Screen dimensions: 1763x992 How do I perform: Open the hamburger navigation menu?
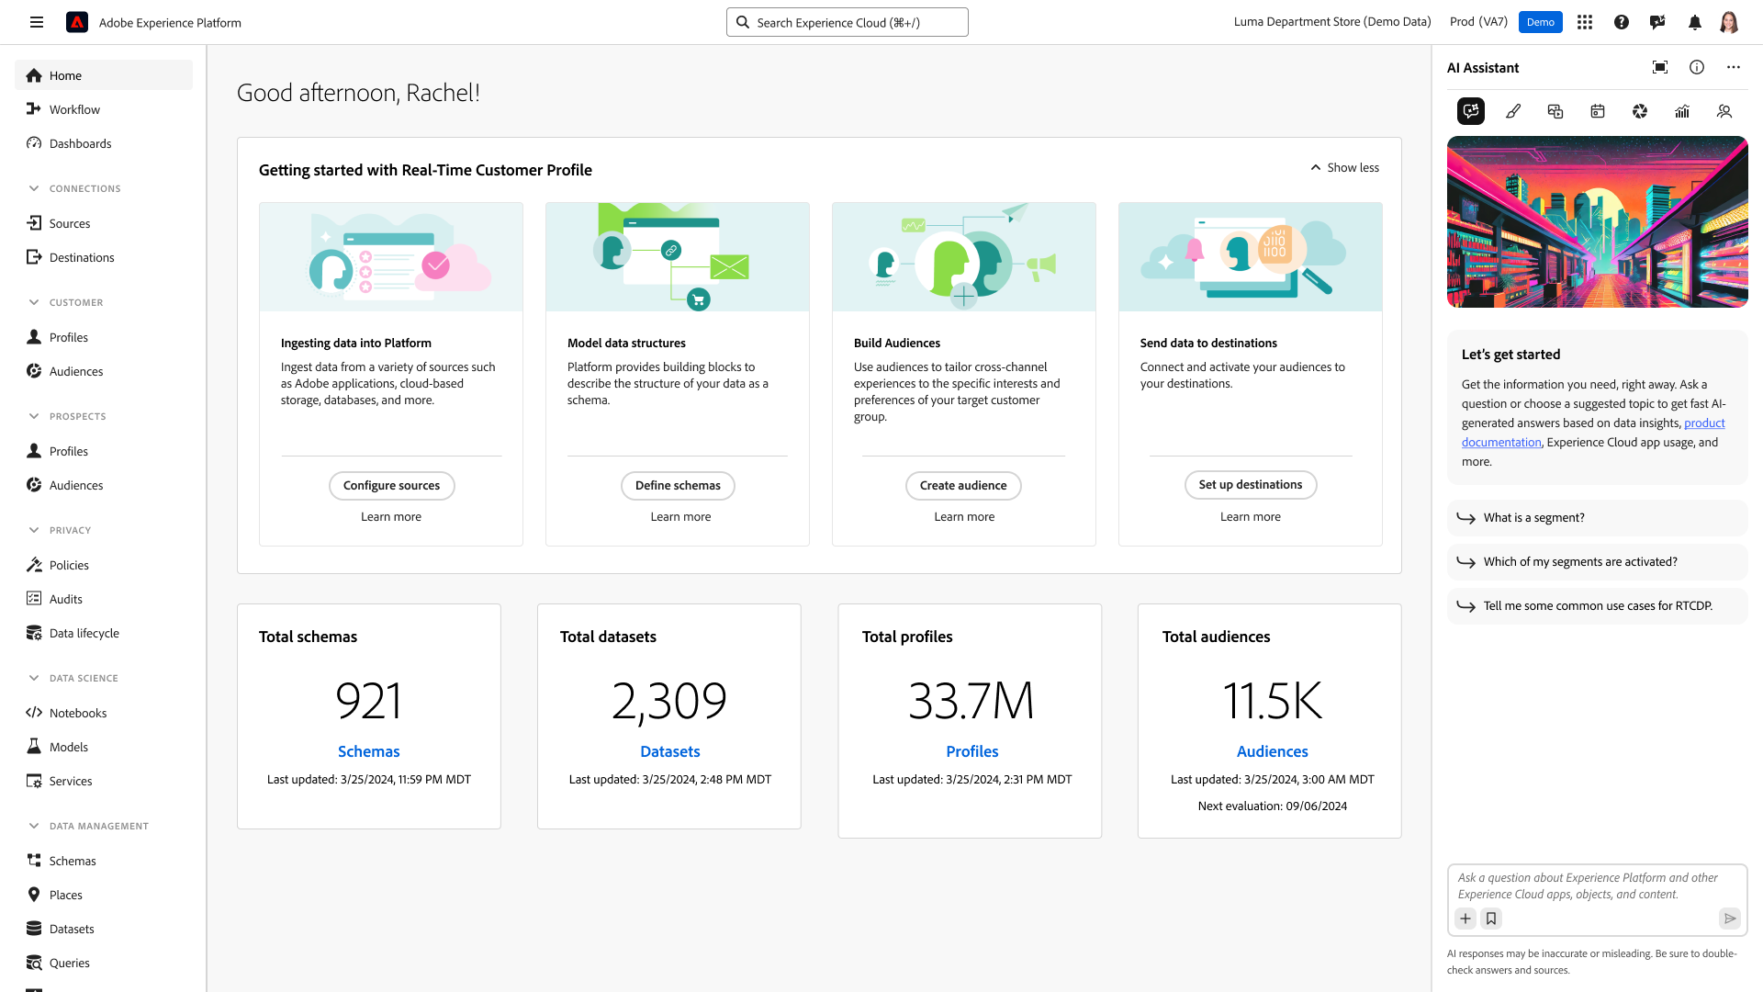tap(37, 22)
